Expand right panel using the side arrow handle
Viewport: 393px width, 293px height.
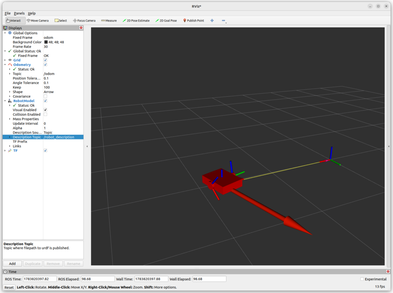point(389,146)
